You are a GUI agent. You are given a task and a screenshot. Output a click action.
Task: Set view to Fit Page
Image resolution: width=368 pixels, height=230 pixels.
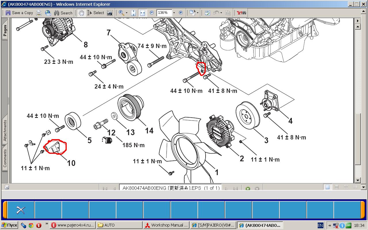coord(133,13)
